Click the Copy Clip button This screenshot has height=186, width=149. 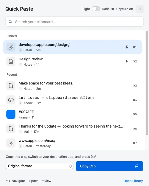point(109,166)
